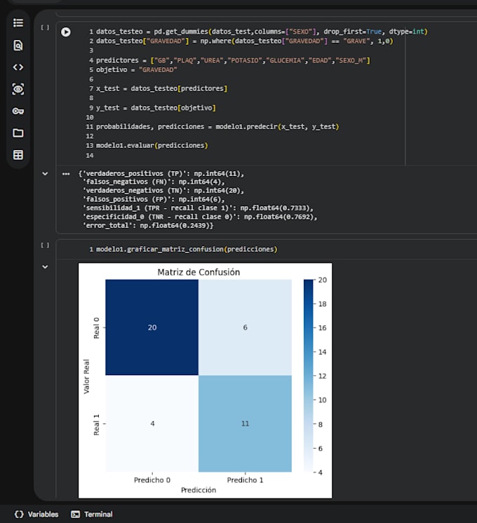Click code line with modelo1.evaluar(predicciones)
This screenshot has width=477, height=523.
tap(152, 145)
